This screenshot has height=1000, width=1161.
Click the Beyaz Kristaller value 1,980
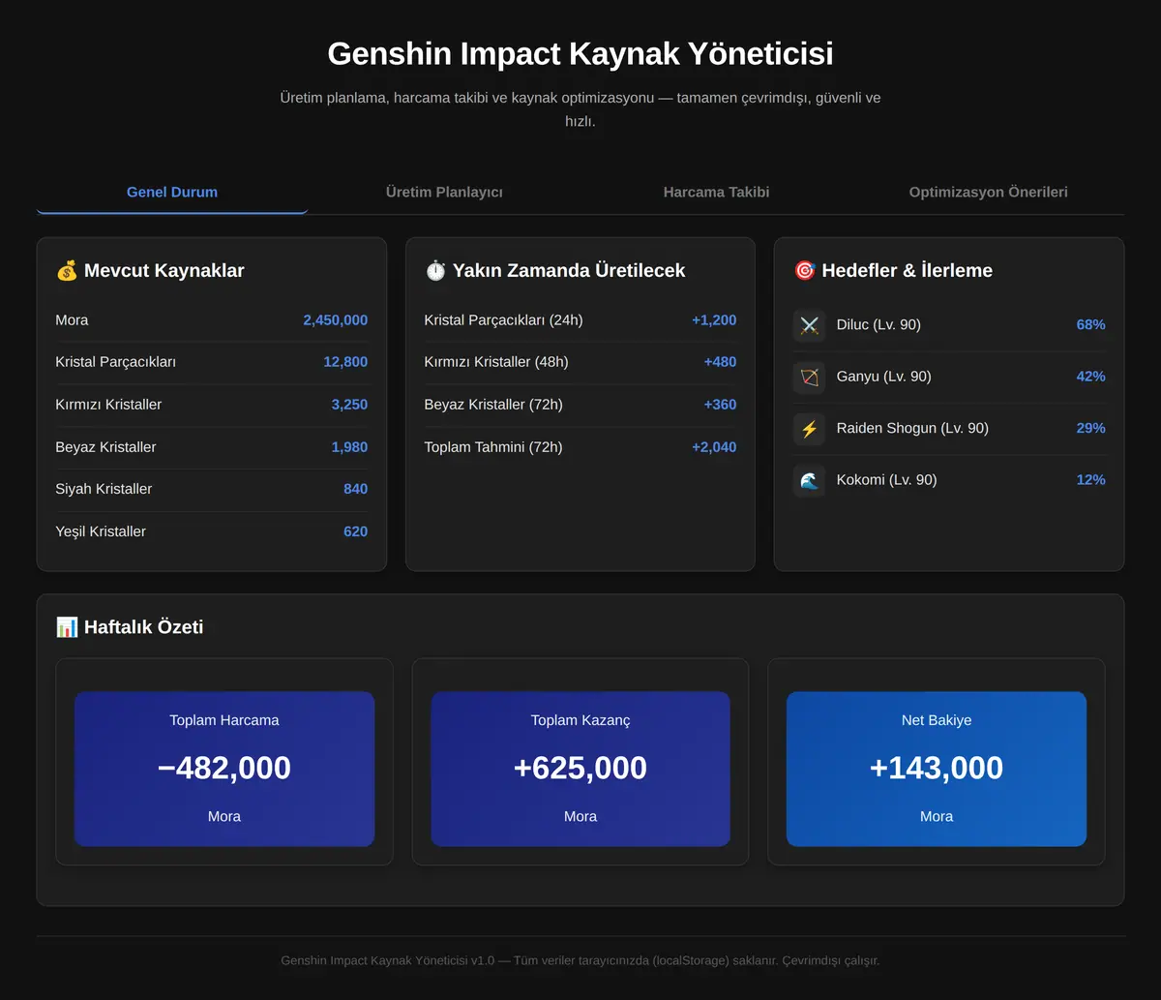tap(349, 447)
